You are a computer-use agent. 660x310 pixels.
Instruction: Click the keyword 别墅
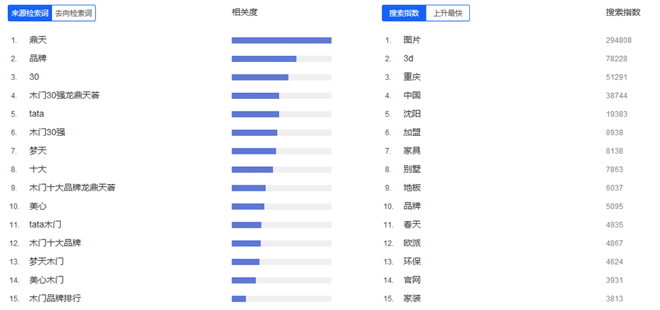(412, 170)
